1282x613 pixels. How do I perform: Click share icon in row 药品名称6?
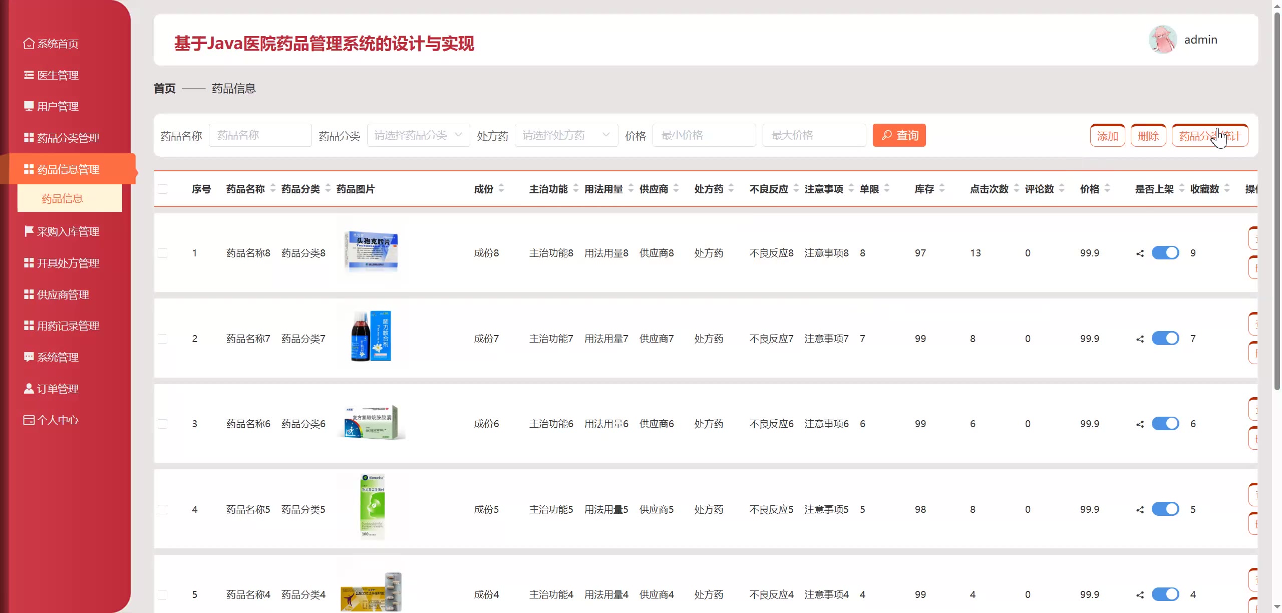pyautogui.click(x=1140, y=424)
